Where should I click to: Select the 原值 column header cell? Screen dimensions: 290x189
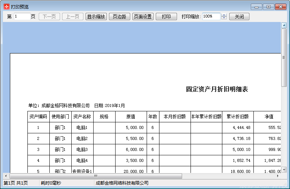coord(131,117)
